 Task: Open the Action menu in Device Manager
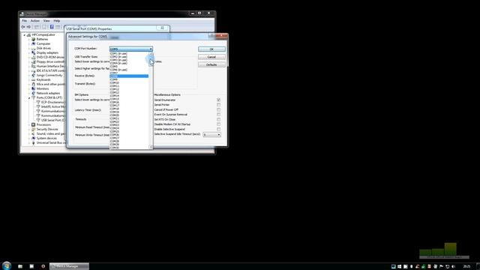click(35, 21)
